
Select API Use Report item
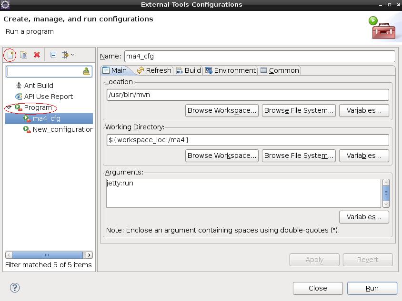pyautogui.click(x=48, y=97)
